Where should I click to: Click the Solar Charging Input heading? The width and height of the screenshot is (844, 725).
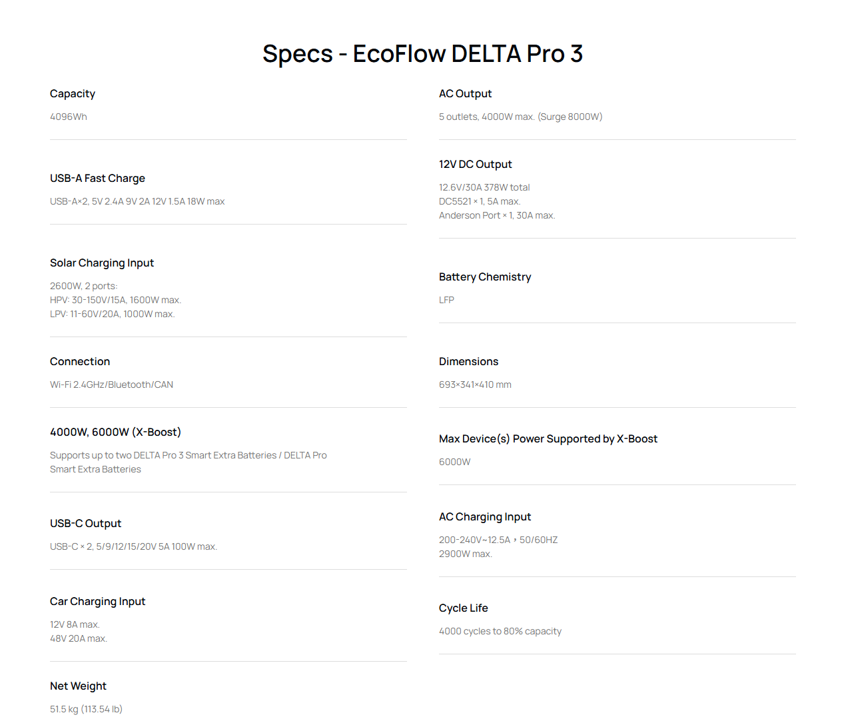pos(102,263)
